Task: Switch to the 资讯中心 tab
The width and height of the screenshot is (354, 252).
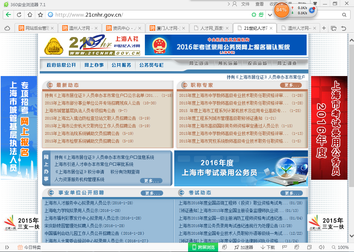Action: click(x=123, y=28)
